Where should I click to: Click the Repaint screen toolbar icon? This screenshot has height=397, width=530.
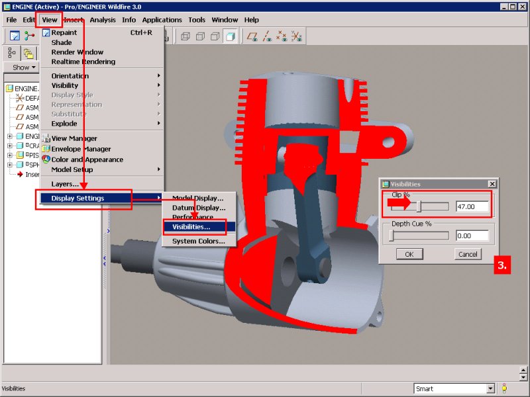(x=15, y=36)
